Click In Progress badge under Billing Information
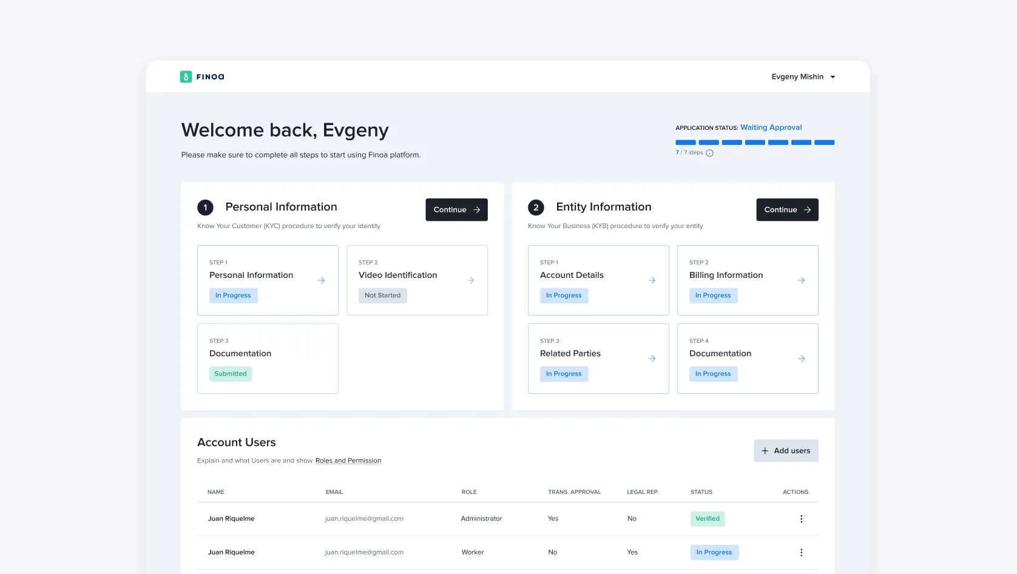This screenshot has height=574, width=1017. [x=713, y=295]
